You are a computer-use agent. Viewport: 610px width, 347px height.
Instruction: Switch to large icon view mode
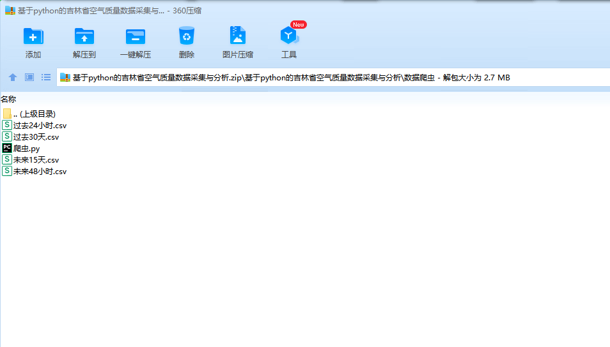click(29, 77)
